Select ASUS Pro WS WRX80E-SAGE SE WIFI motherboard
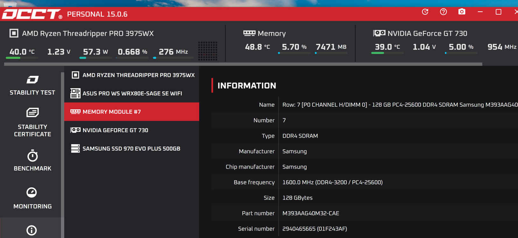 pyautogui.click(x=132, y=94)
